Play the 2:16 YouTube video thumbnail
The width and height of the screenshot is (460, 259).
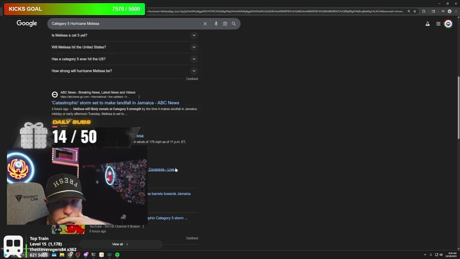[x=68, y=229]
